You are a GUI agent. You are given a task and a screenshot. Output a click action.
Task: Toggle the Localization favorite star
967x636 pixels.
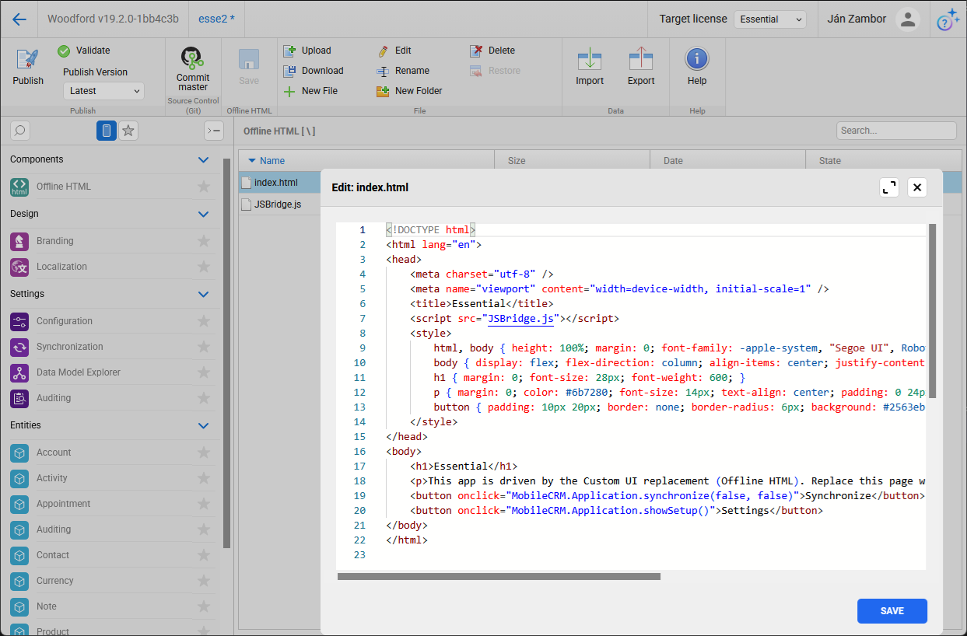point(204,267)
